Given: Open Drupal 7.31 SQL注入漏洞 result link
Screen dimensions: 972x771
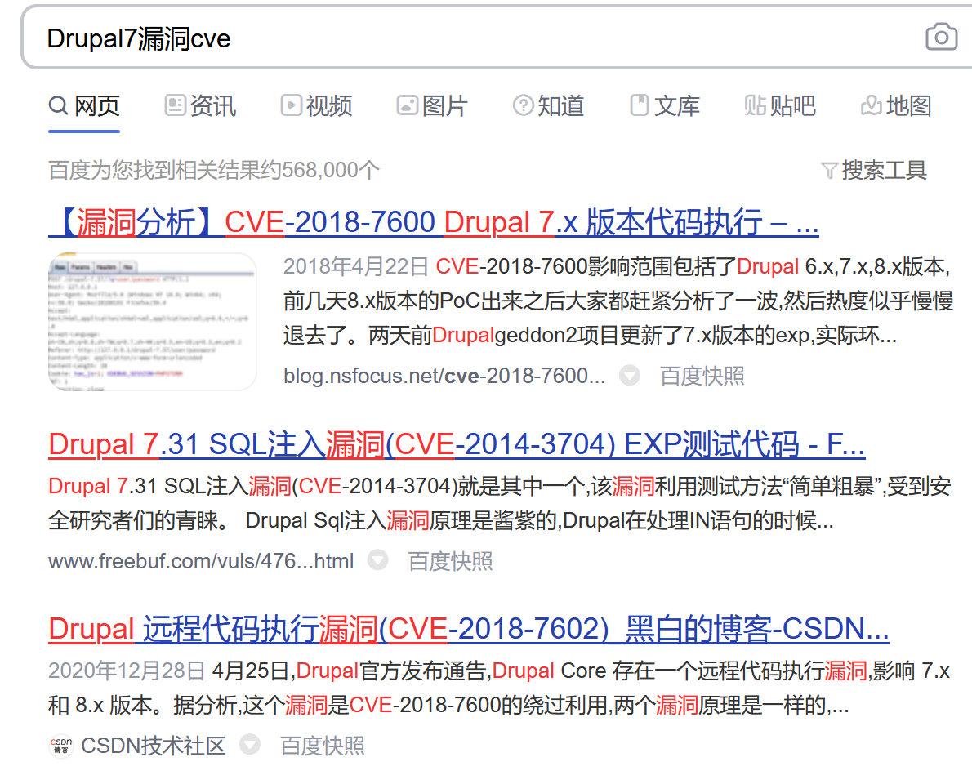Looking at the screenshot, I should [456, 445].
